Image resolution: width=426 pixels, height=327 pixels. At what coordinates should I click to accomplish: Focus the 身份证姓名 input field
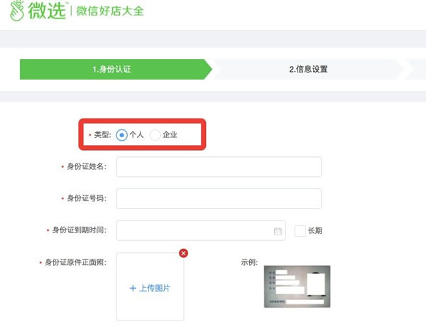click(x=219, y=167)
